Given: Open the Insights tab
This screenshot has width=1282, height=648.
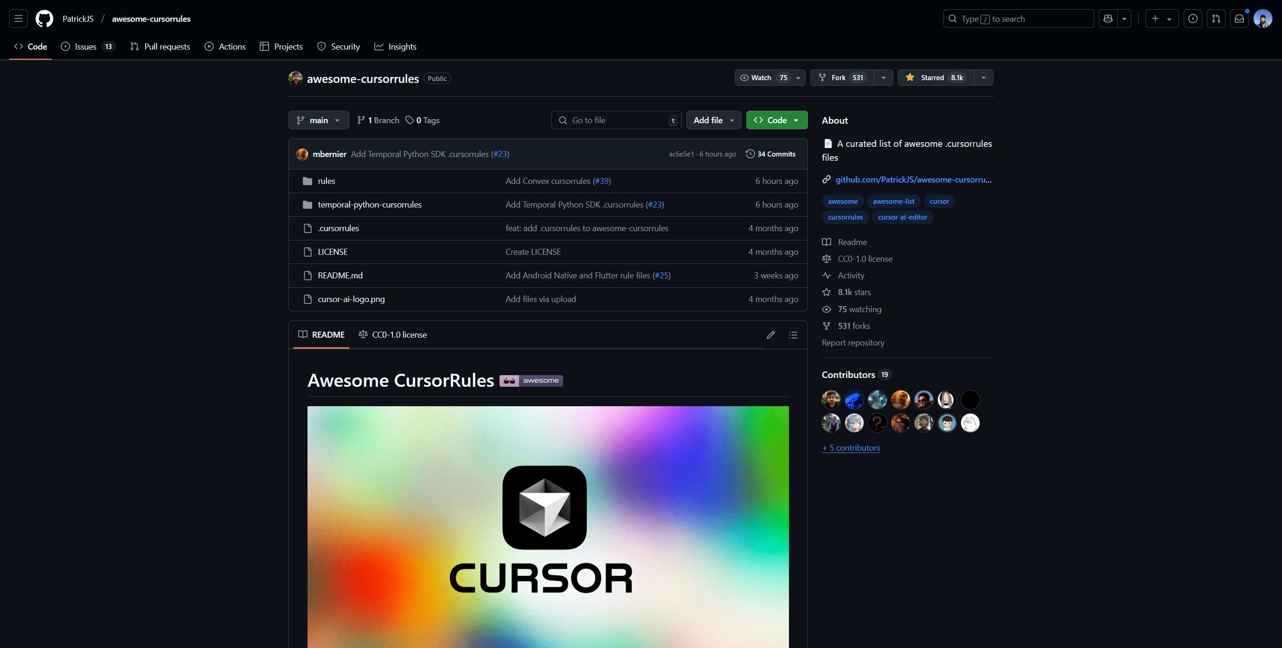Looking at the screenshot, I should [x=395, y=47].
